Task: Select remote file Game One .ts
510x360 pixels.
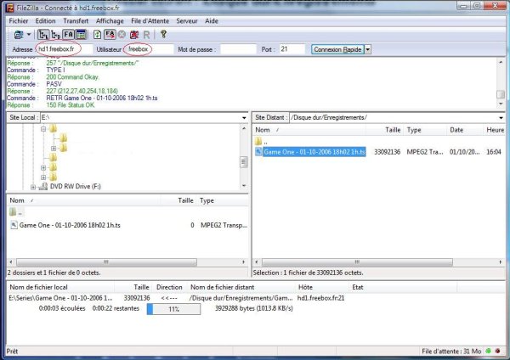Action: coord(314,152)
